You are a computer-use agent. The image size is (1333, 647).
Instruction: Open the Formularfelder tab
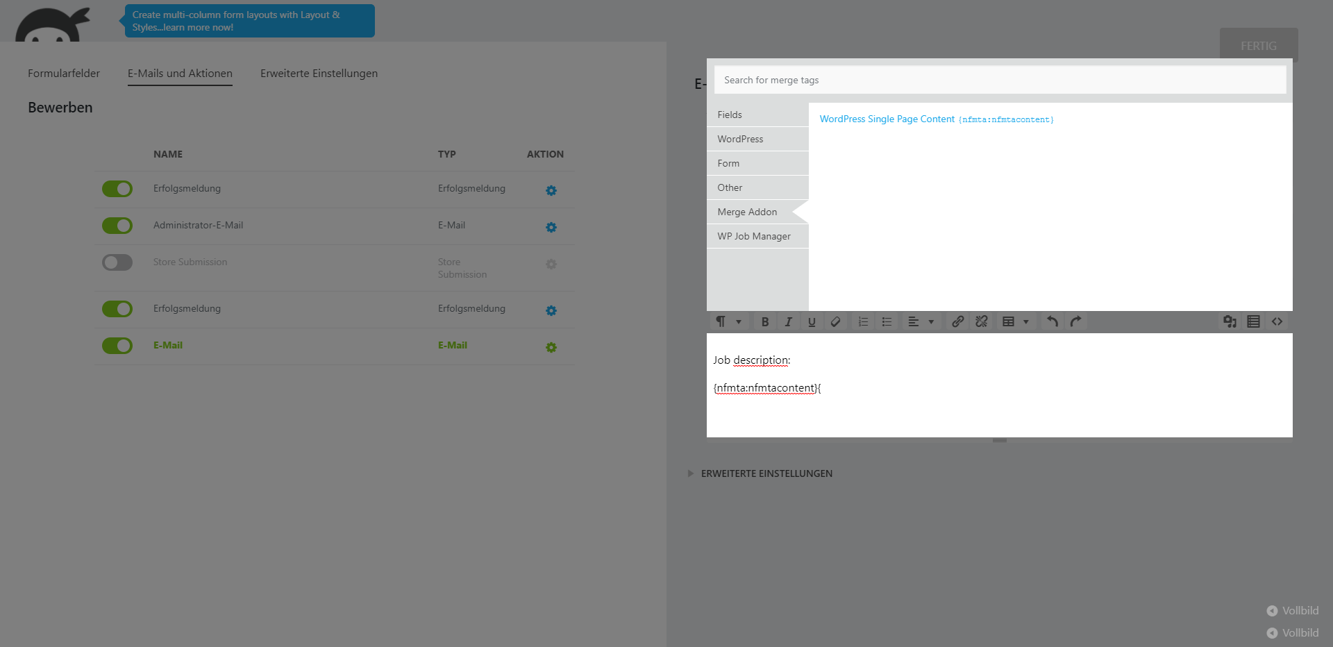64,74
